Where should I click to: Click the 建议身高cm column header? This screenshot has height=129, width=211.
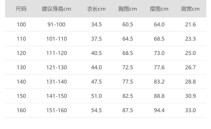56,9
